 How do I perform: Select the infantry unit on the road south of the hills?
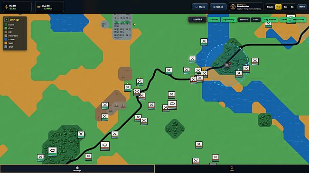tap(114, 135)
